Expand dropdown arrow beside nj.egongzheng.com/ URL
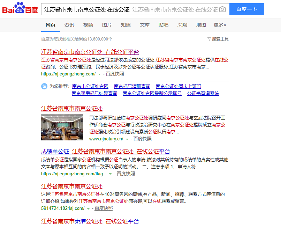 (99, 74)
